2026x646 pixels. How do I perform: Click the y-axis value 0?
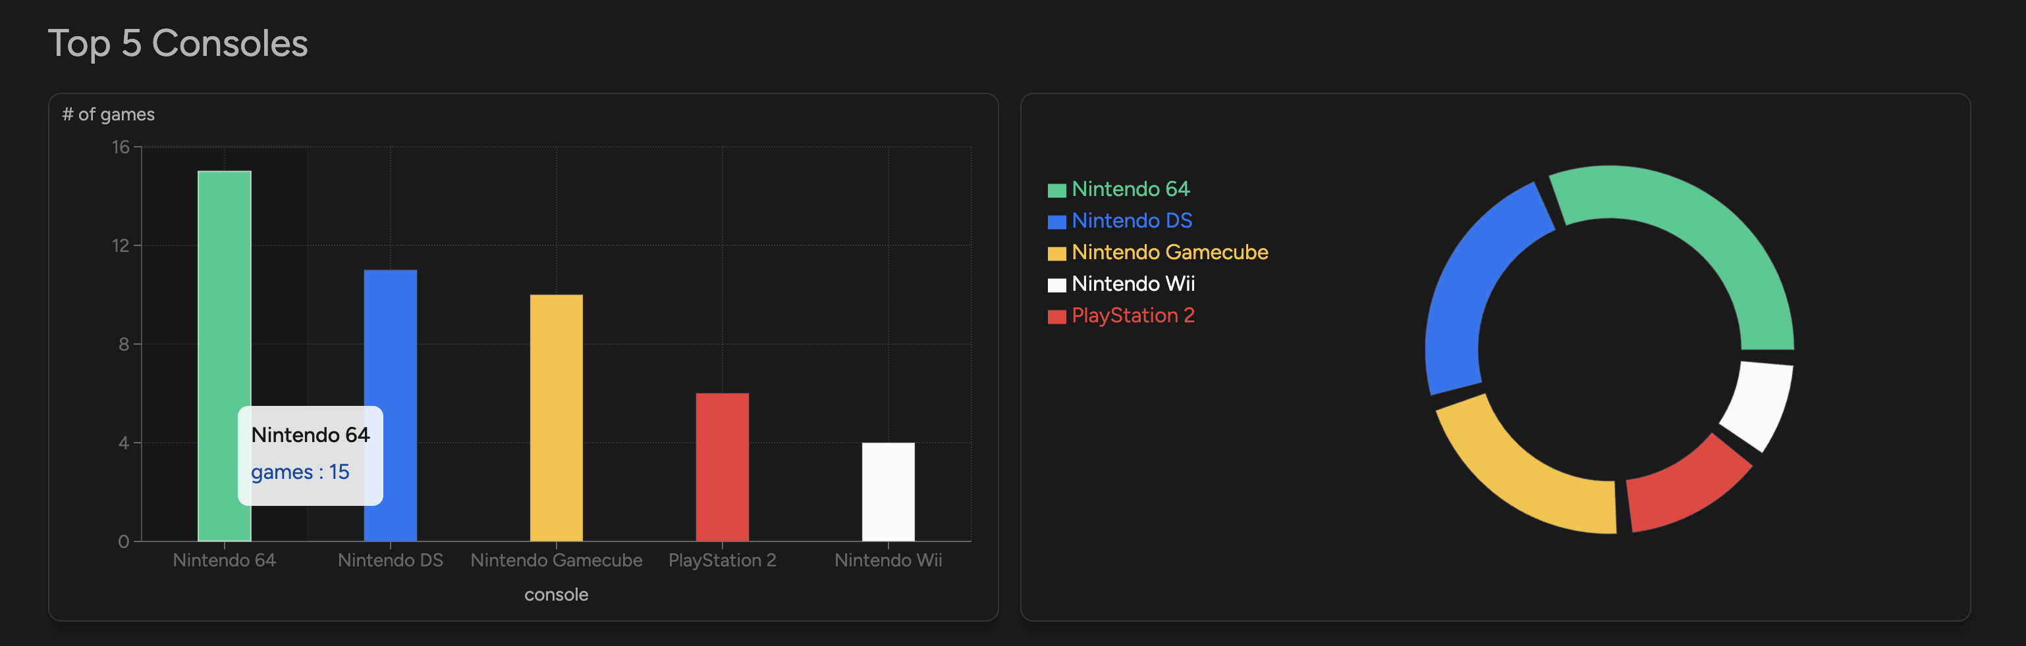pyautogui.click(x=123, y=541)
